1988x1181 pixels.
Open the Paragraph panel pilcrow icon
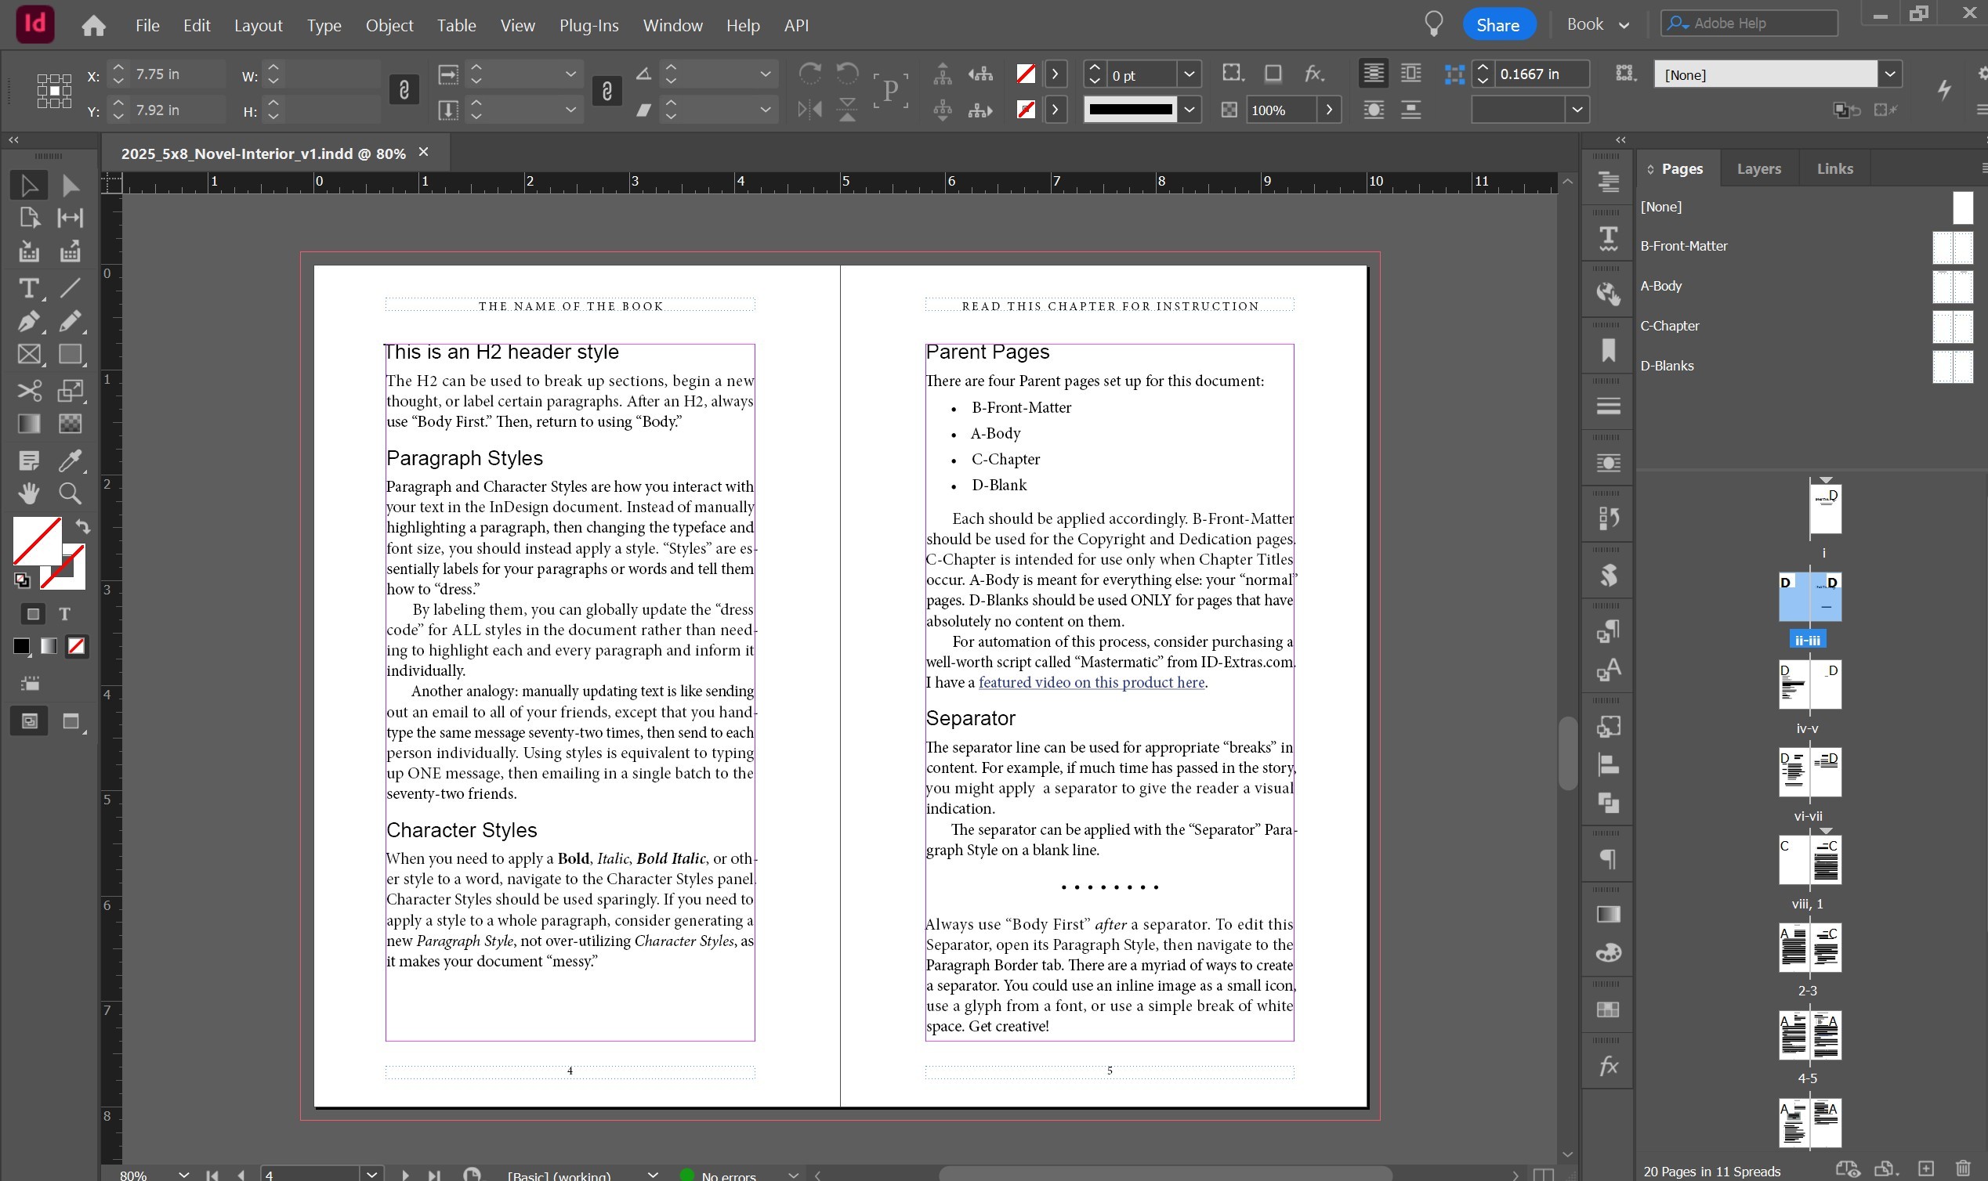coord(1608,859)
